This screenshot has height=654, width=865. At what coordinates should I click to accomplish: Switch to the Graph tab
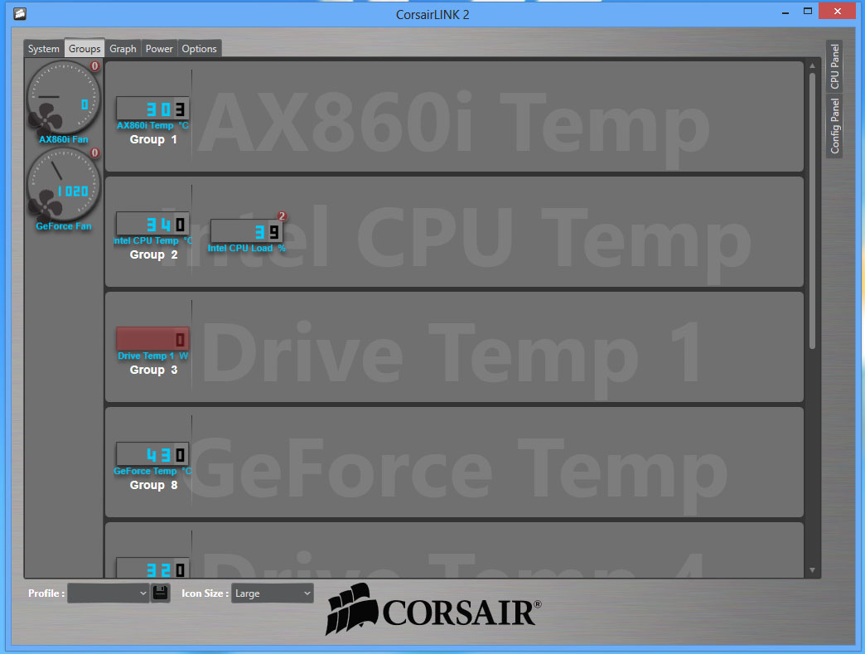[123, 49]
